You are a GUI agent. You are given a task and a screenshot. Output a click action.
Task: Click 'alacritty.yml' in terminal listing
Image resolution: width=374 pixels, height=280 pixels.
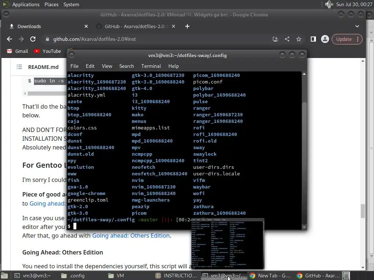click(x=86, y=95)
